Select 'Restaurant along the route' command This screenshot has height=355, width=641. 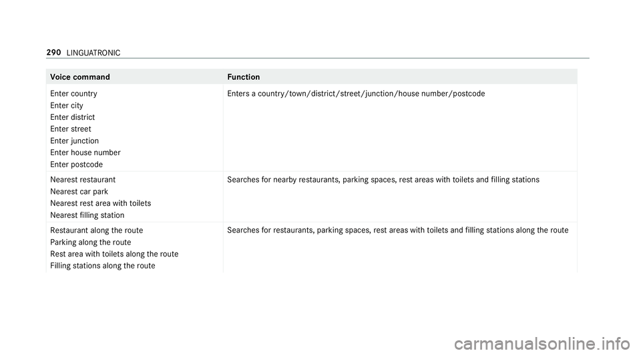(x=96, y=230)
